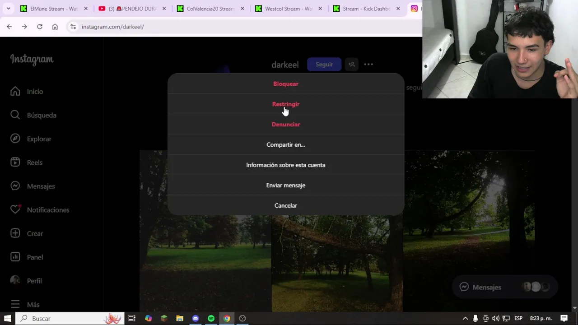
Task: Open Spotify from the taskbar
Action: tap(211, 318)
